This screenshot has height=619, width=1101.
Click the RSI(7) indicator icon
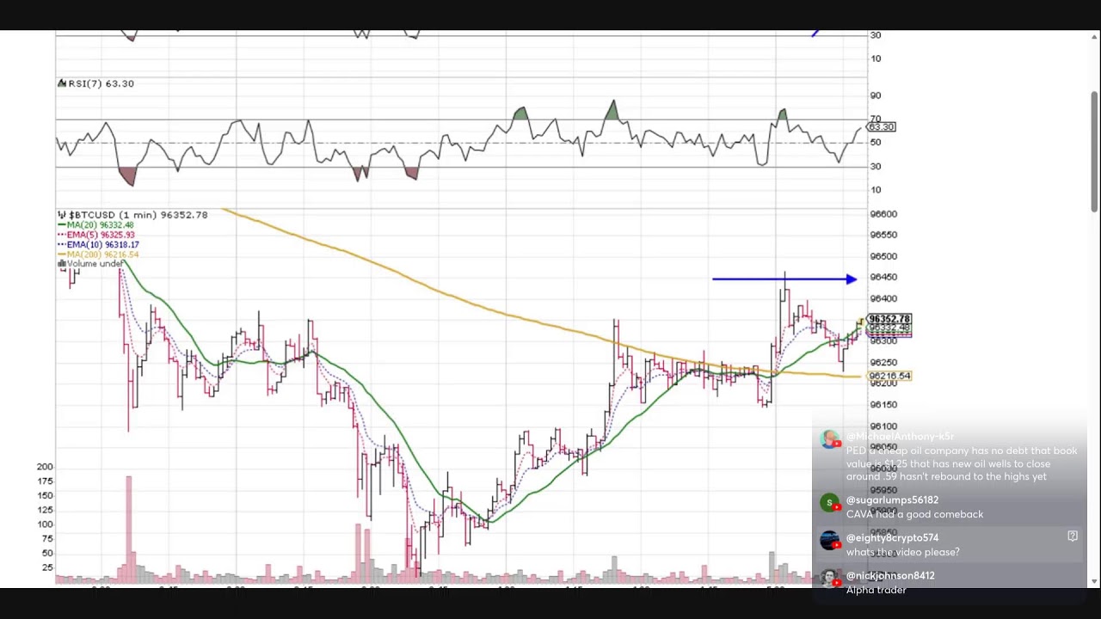62,83
